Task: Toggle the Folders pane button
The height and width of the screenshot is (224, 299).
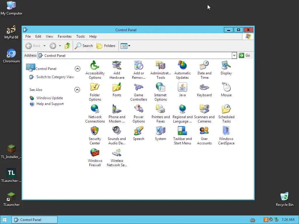Action: (106, 46)
